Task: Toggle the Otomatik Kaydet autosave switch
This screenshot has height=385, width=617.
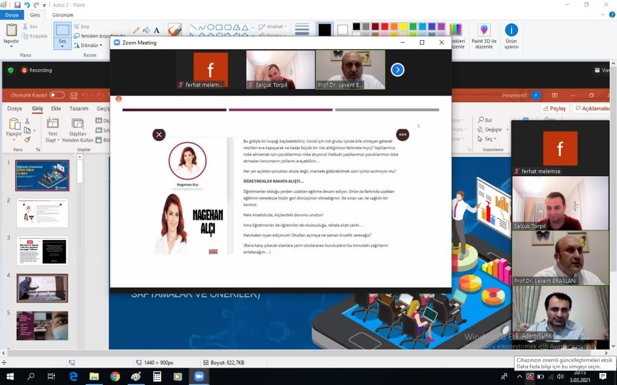Action: pyautogui.click(x=57, y=95)
